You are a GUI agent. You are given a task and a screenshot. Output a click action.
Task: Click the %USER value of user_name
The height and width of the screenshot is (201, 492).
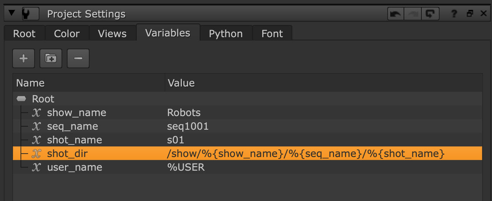click(186, 167)
